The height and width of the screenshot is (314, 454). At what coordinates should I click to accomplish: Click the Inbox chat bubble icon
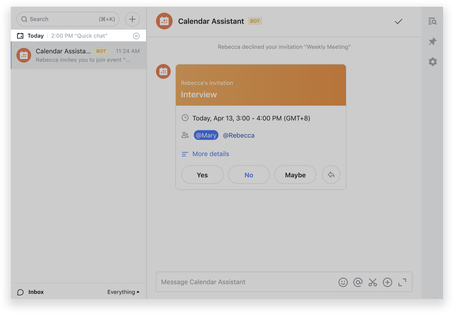click(20, 292)
